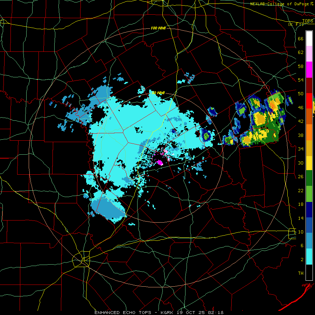Click the light pink legend swatch
Screen dimensions: 315x315
pyautogui.click(x=309, y=54)
